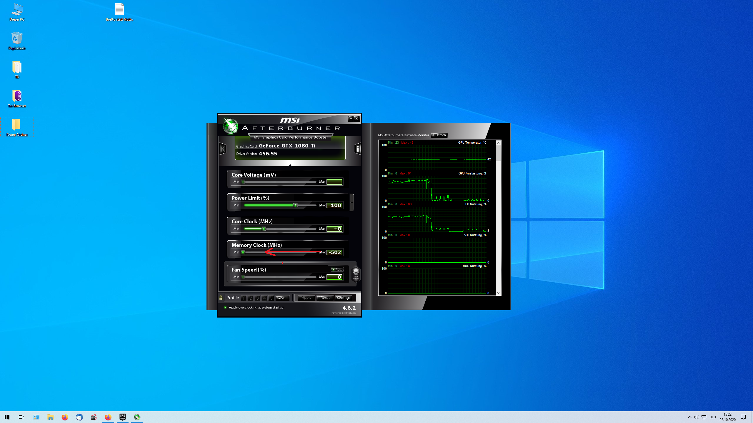Open Epic Games Launcher from the taskbar
This screenshot has width=753, height=423.
point(122,417)
